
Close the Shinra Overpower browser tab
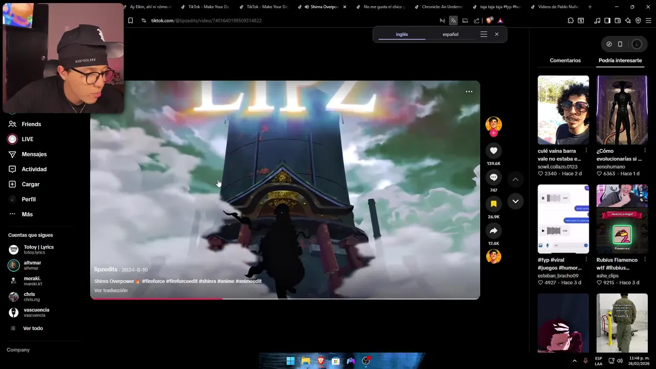click(344, 7)
